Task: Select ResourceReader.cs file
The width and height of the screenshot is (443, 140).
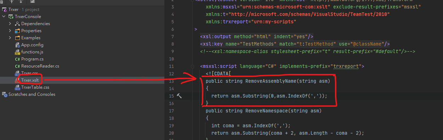Action: pos(40,66)
